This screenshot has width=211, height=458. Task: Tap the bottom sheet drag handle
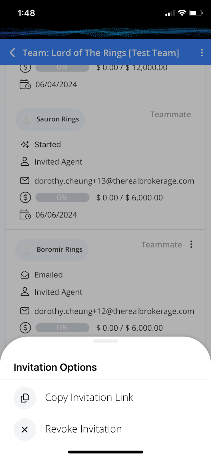(x=105, y=341)
